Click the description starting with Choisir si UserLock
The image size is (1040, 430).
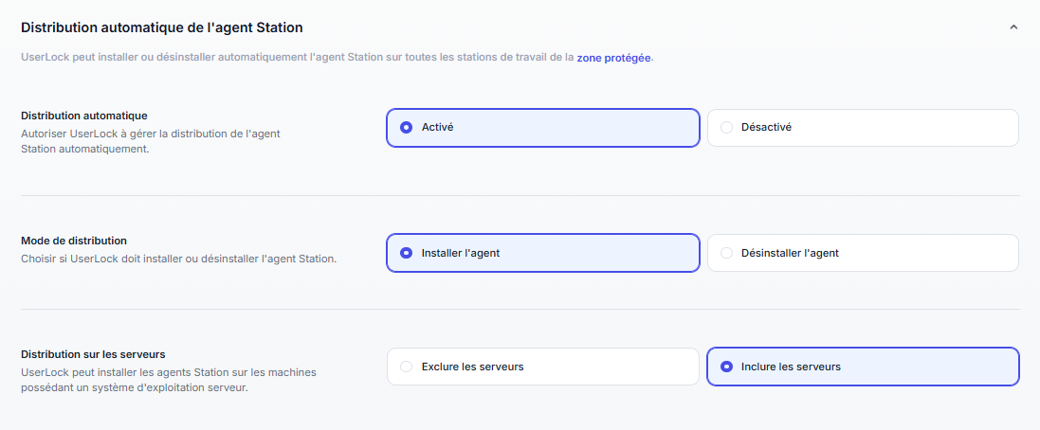178,258
